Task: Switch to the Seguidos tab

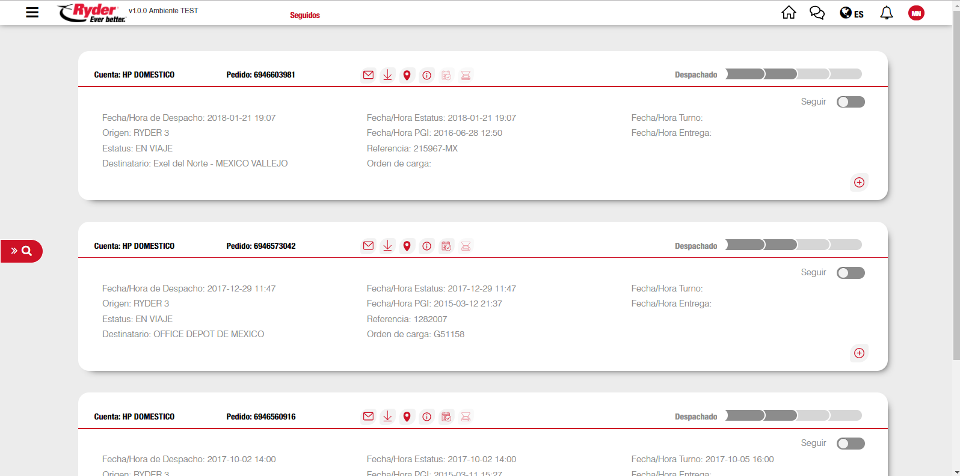Action: 305,16
